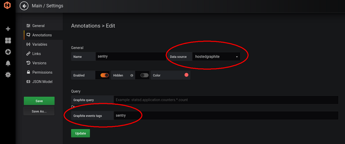Open the JSON Model section

coord(43,82)
